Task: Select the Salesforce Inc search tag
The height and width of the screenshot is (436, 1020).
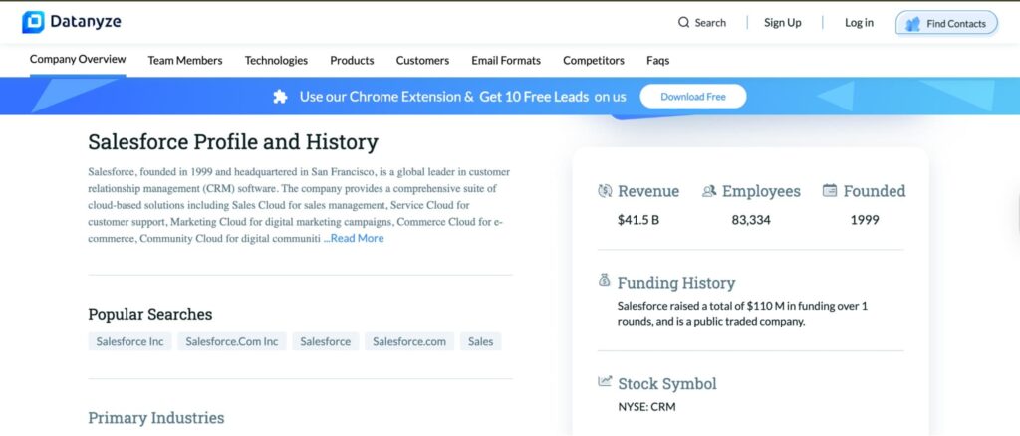Action: [130, 341]
